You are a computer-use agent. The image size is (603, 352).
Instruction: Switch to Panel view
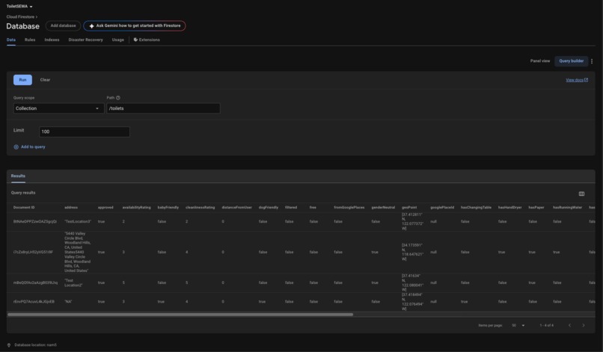pos(540,61)
